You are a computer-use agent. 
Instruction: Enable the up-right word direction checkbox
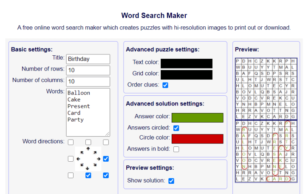click(106, 142)
